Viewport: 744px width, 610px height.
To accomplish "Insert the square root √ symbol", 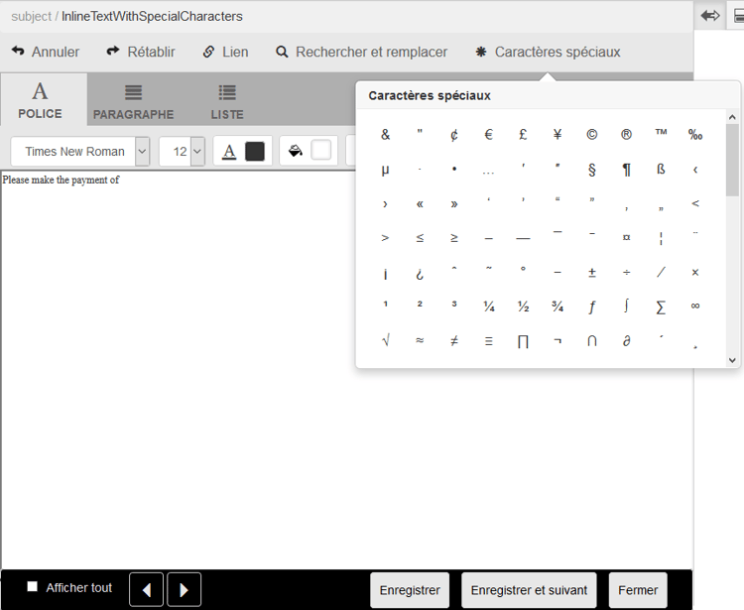I will point(385,340).
